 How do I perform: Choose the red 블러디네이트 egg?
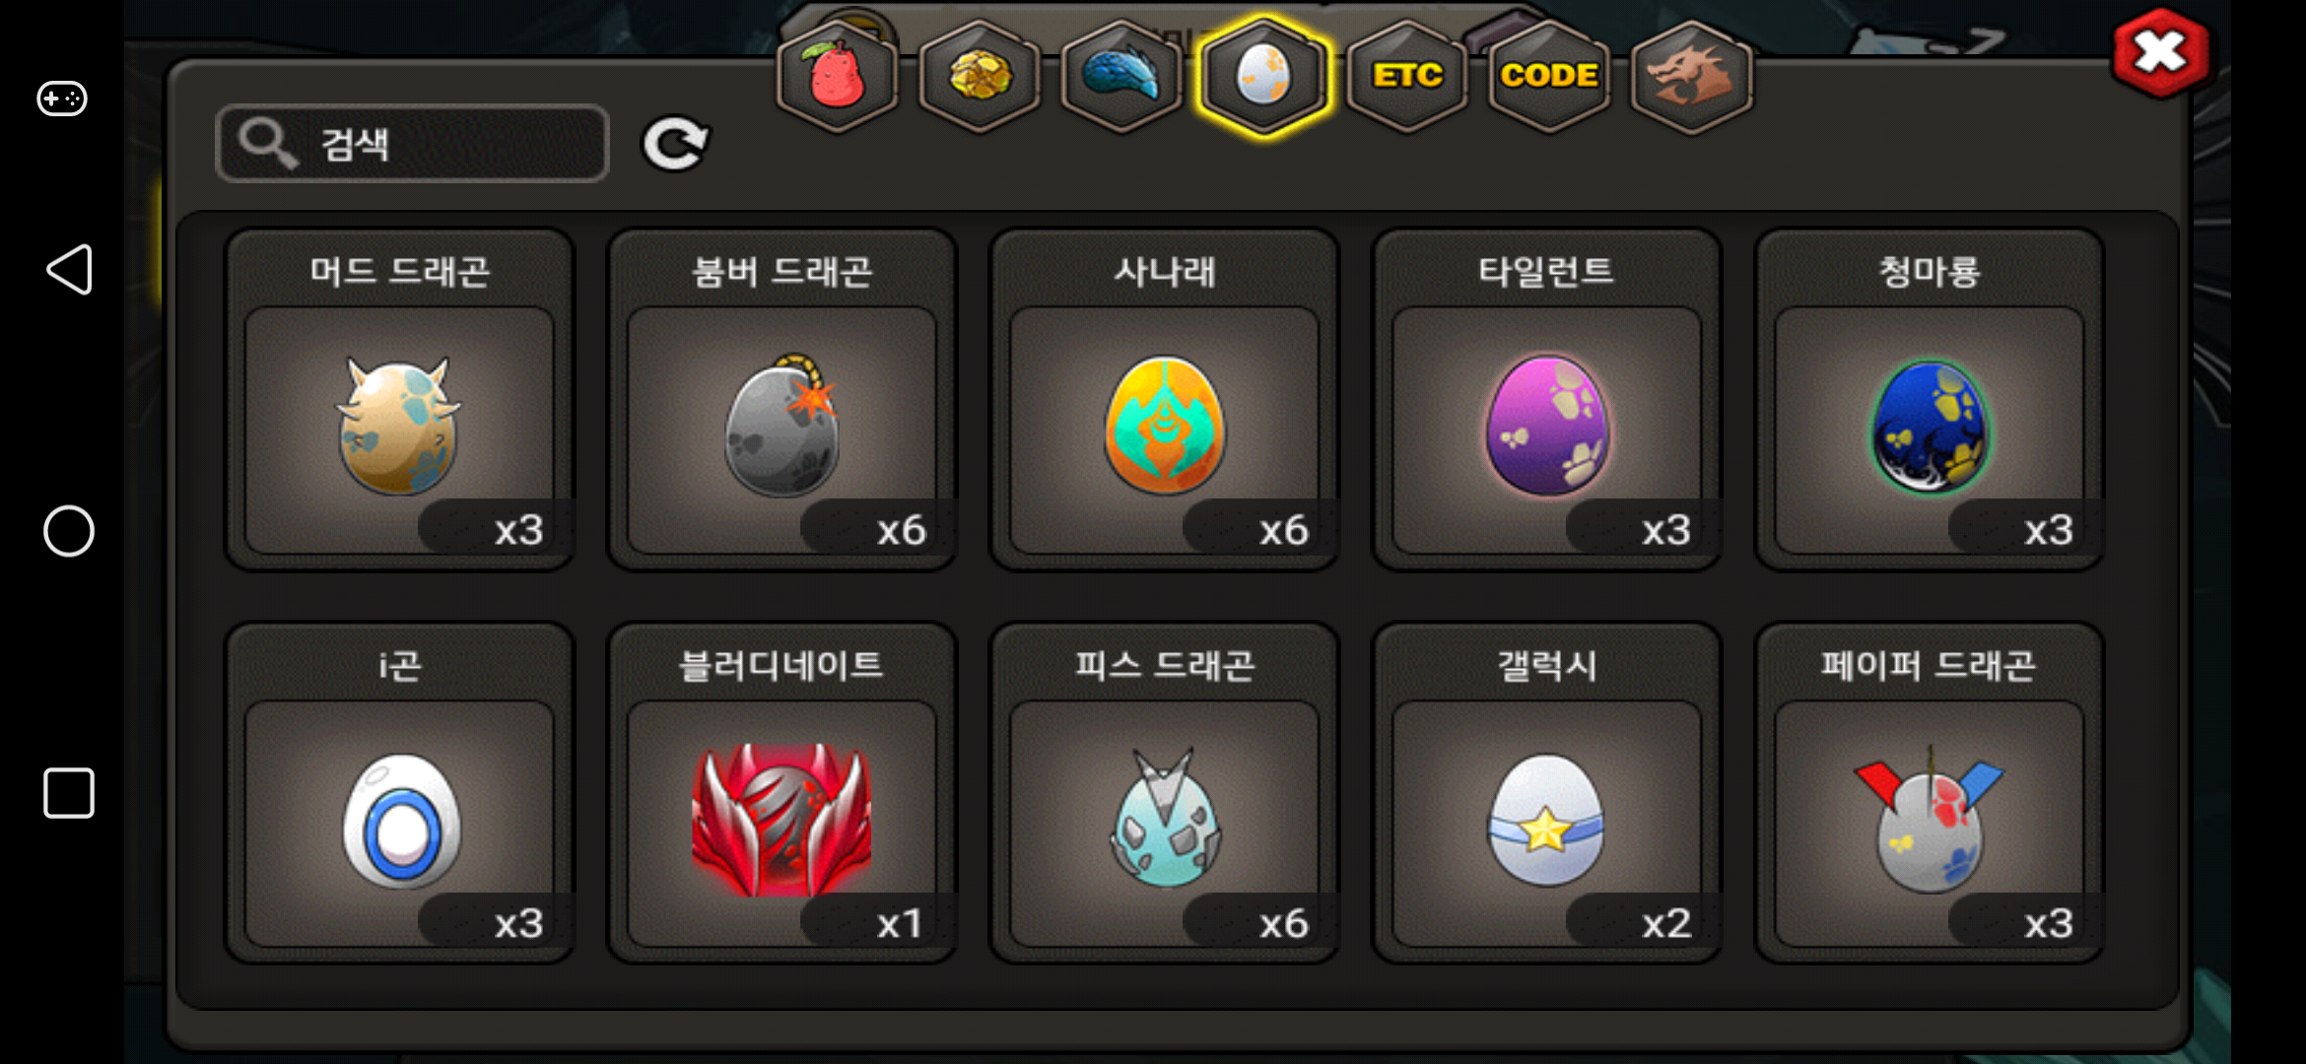781,792
